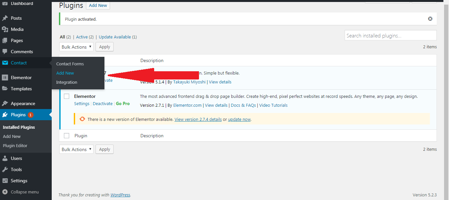The width and height of the screenshot is (449, 200).
Task: Click the Pages icon in sidebar
Action: coord(5,40)
